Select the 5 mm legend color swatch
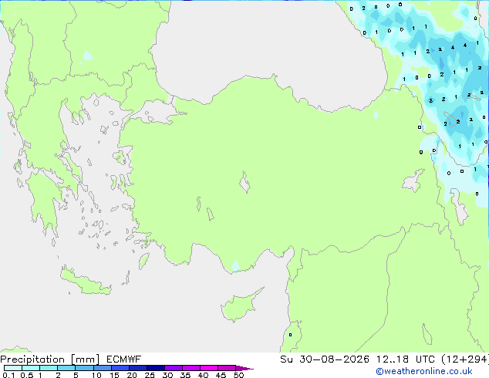This screenshot has height=378, width=489. pyautogui.click(x=84, y=368)
